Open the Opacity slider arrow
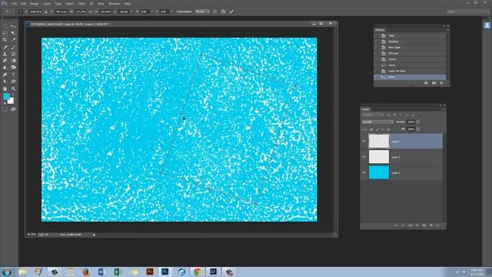This screenshot has width=492, height=277. 418,122
